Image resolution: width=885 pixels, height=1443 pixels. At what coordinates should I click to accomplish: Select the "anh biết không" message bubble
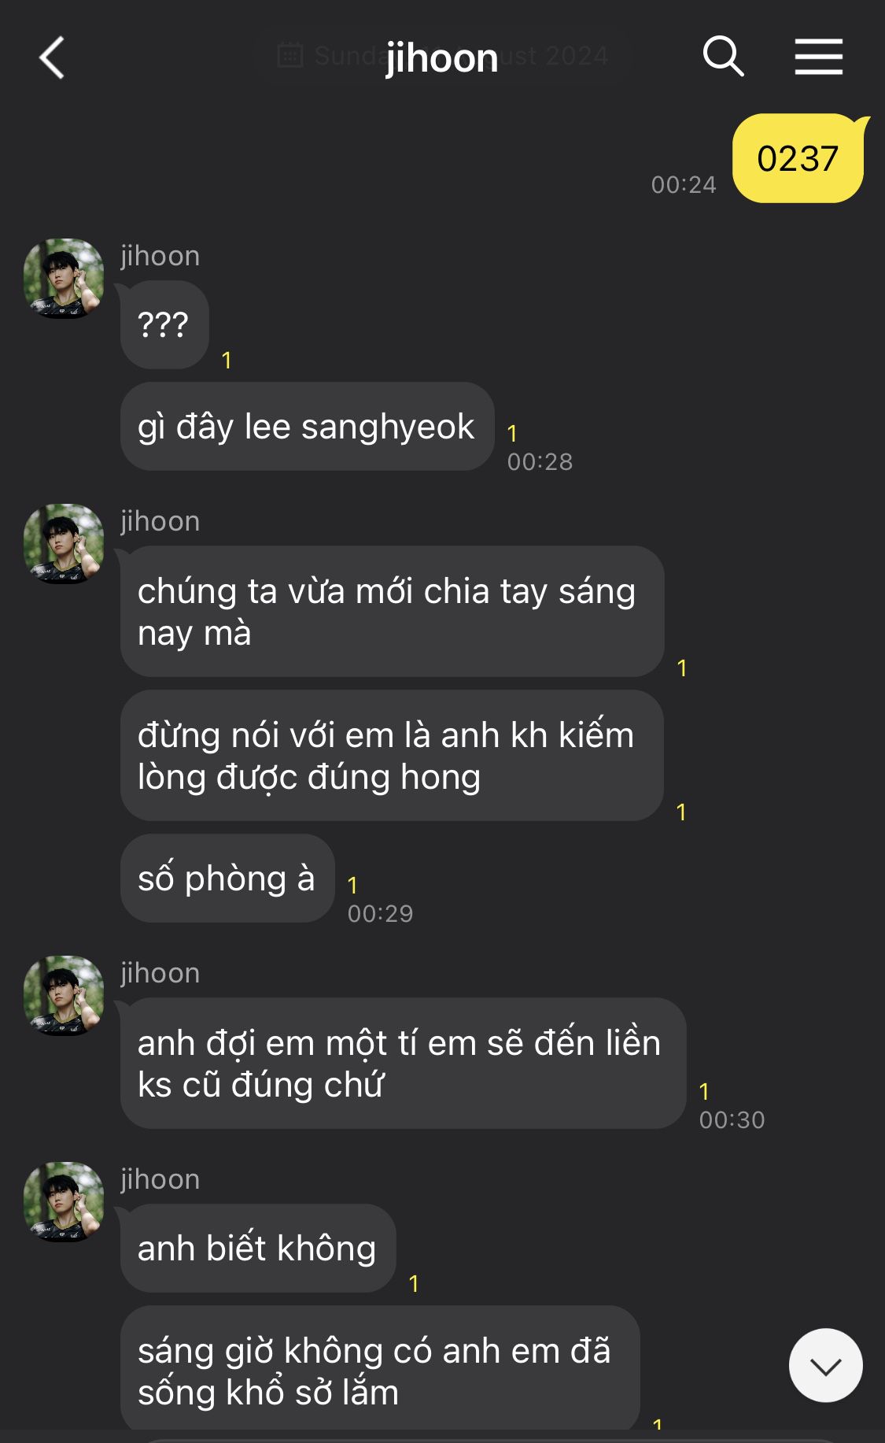coord(257,1249)
